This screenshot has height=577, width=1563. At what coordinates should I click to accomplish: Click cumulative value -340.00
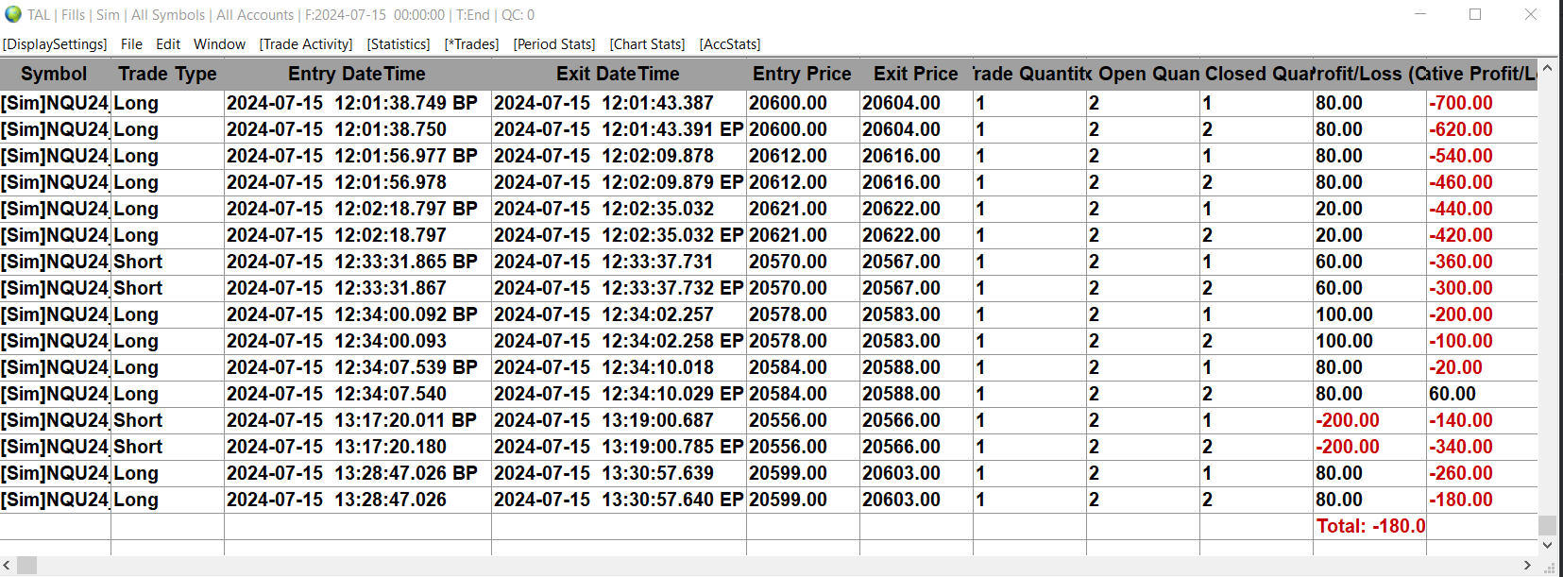click(x=1461, y=447)
